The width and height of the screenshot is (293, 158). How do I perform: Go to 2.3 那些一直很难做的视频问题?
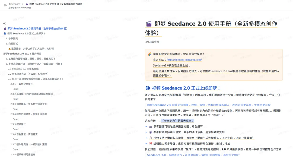coord(36,79)
